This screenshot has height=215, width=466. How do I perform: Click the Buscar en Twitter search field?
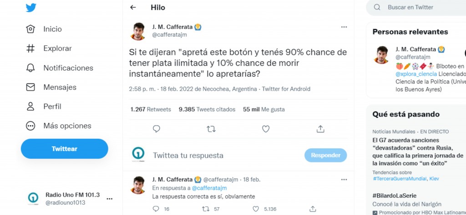click(416, 7)
